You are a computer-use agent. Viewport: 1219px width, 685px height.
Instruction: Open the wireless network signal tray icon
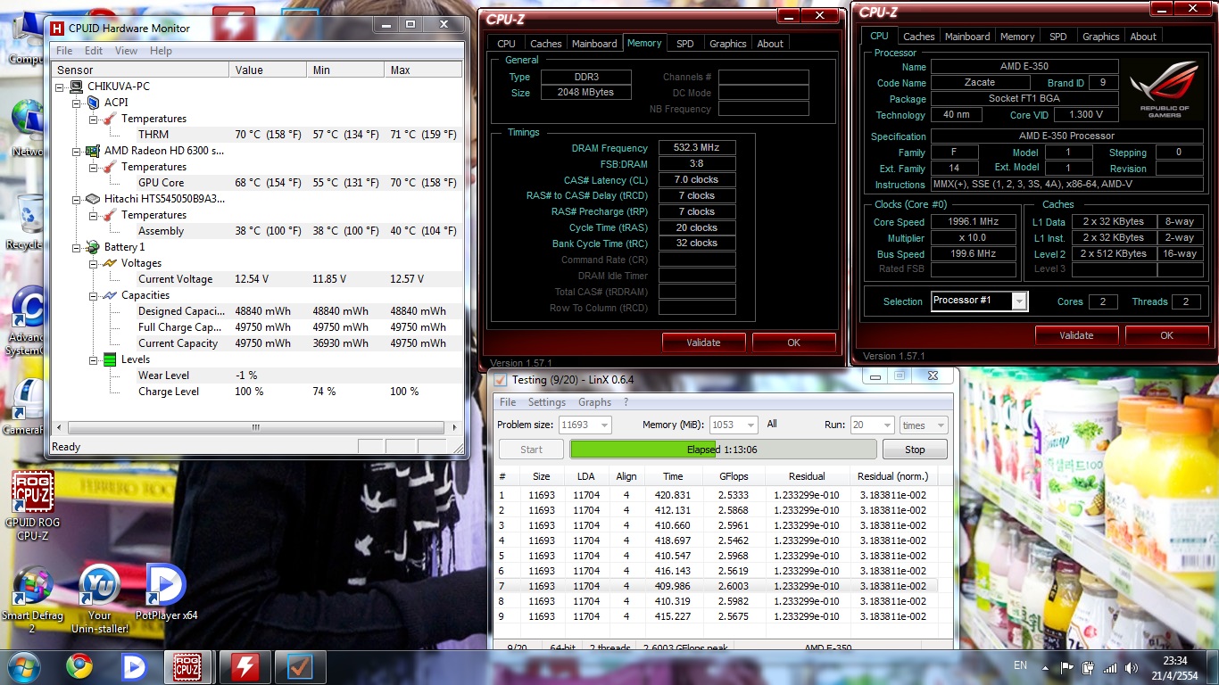1110,667
